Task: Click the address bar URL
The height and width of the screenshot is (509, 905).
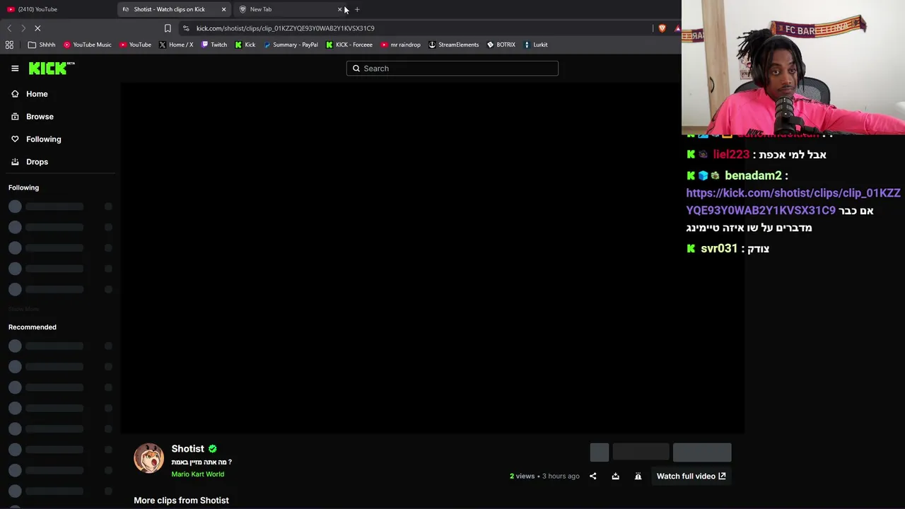Action: [x=286, y=28]
